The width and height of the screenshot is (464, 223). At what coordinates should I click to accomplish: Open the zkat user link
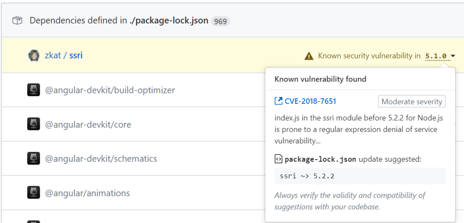point(53,56)
